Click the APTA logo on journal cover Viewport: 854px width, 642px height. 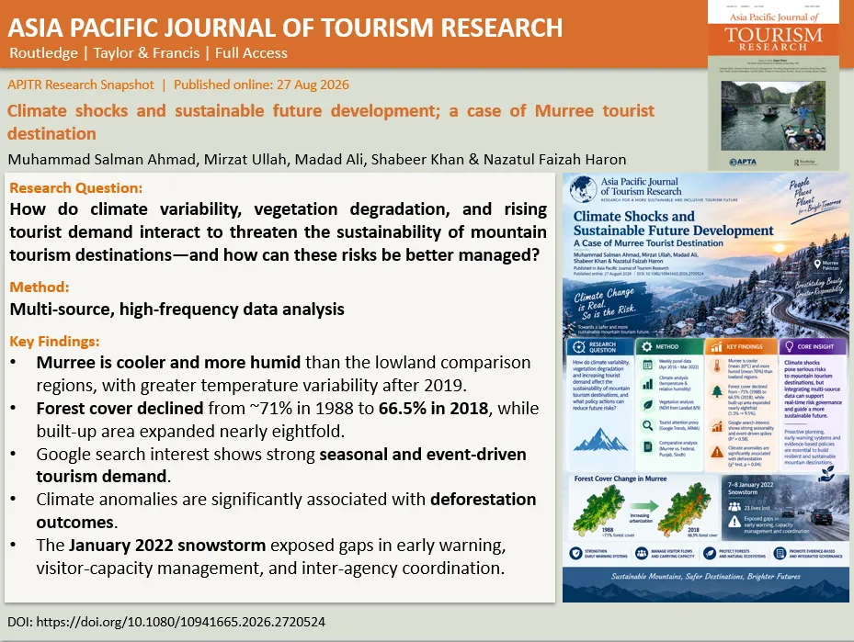point(743,163)
